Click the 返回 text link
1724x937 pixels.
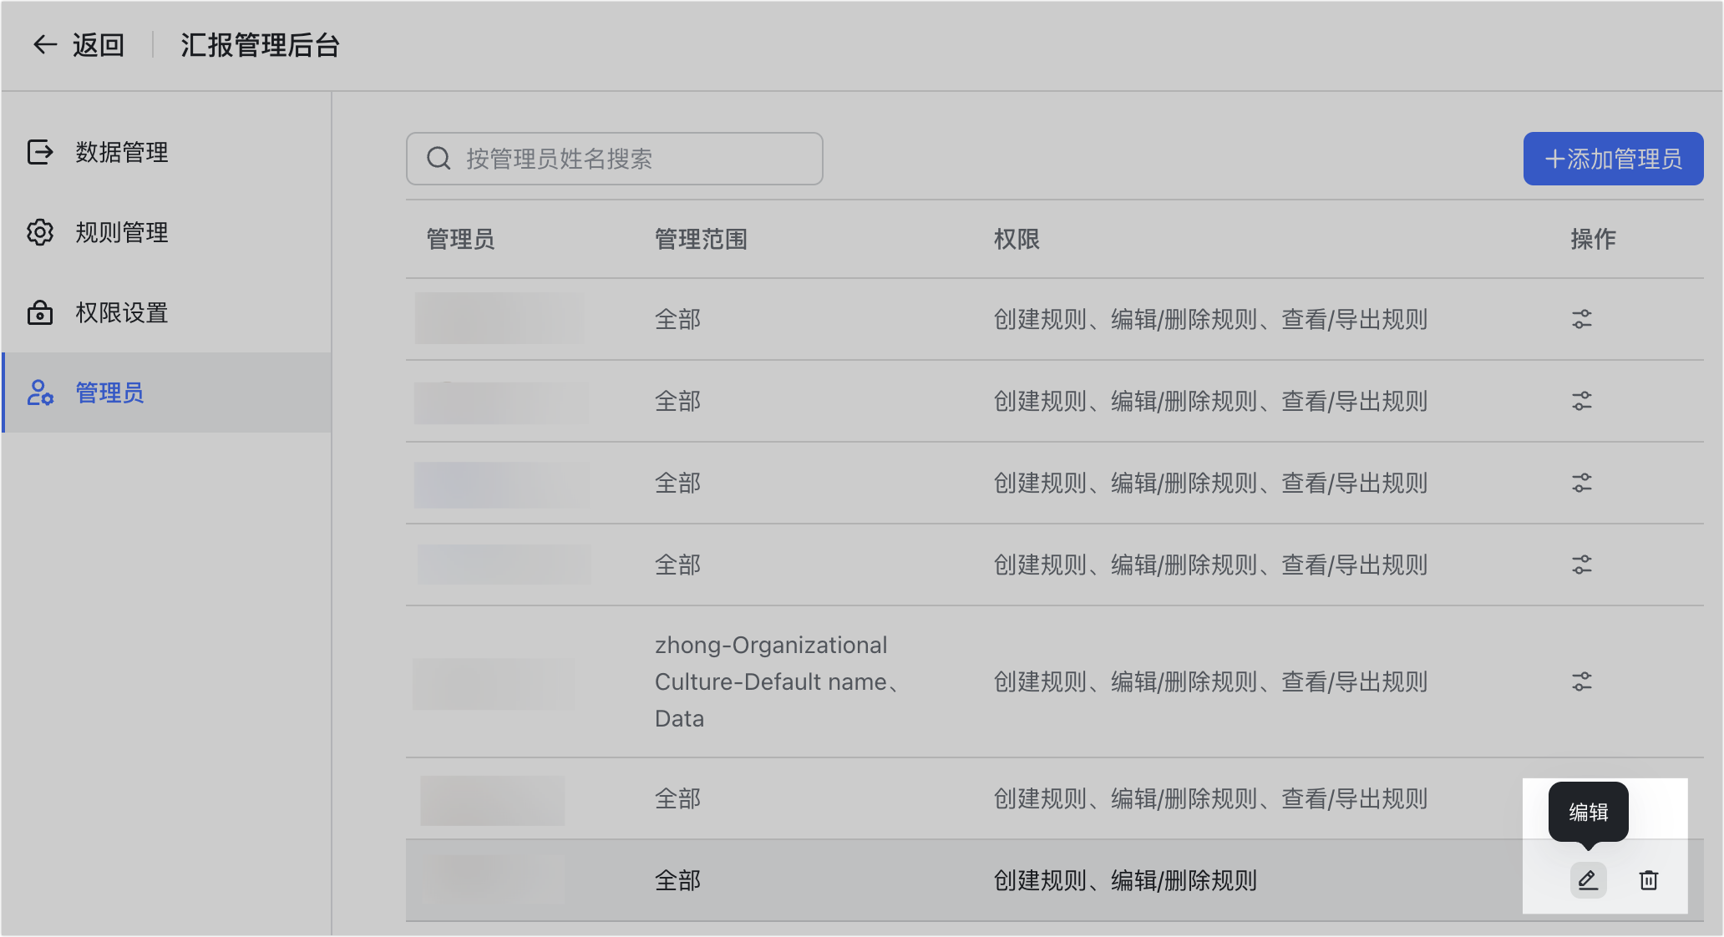pyautogui.click(x=99, y=45)
